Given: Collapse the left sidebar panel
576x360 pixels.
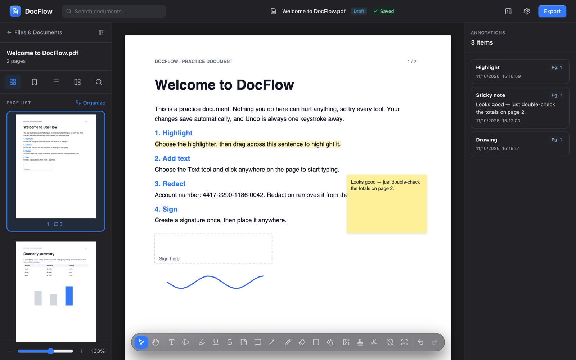Looking at the screenshot, I should (102, 32).
